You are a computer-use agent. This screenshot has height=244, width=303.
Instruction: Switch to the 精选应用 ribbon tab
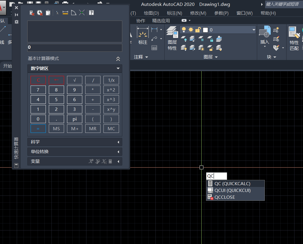coord(161,21)
